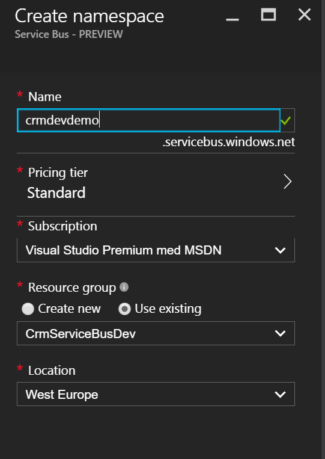This screenshot has height=459, width=325.
Task: Click the Name input field containing crmdevdemo
Action: (x=148, y=120)
